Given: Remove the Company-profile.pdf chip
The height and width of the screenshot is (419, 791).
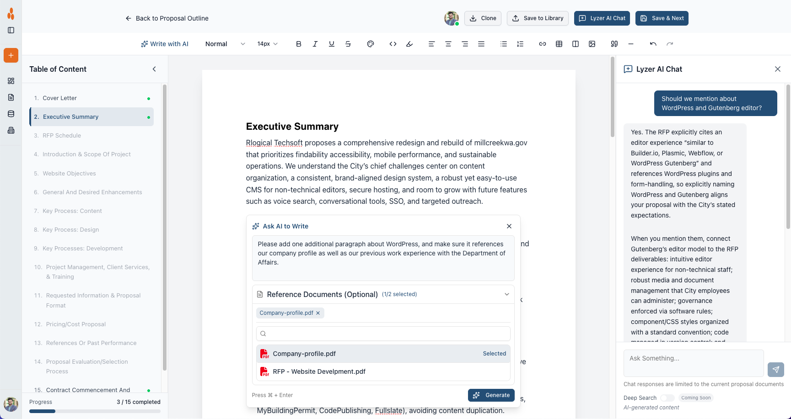Looking at the screenshot, I should (x=318, y=313).
